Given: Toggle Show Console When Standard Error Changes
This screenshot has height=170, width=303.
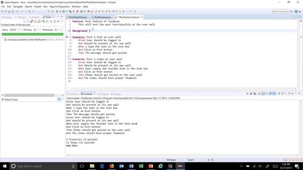Looking at the screenshot, I should click(274, 93).
